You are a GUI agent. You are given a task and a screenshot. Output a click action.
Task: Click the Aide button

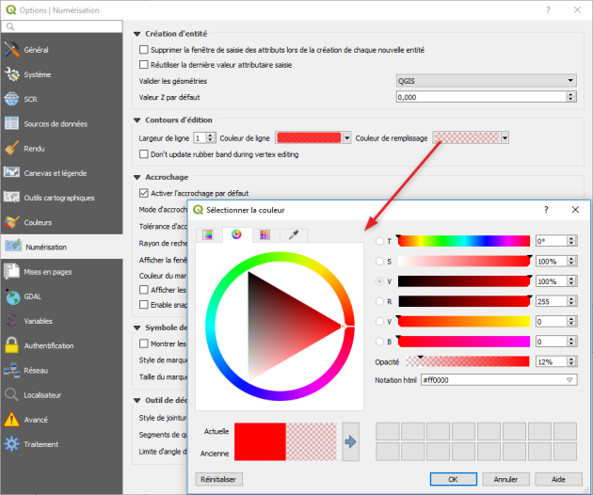pos(558,479)
